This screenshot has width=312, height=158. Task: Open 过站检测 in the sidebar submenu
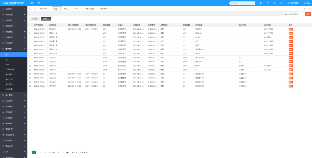click(14, 90)
